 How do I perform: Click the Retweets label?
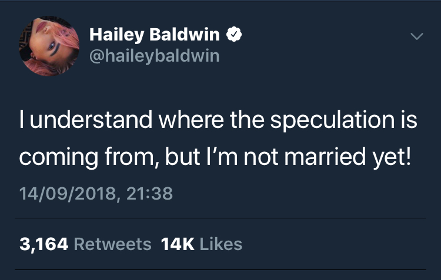click(x=112, y=244)
